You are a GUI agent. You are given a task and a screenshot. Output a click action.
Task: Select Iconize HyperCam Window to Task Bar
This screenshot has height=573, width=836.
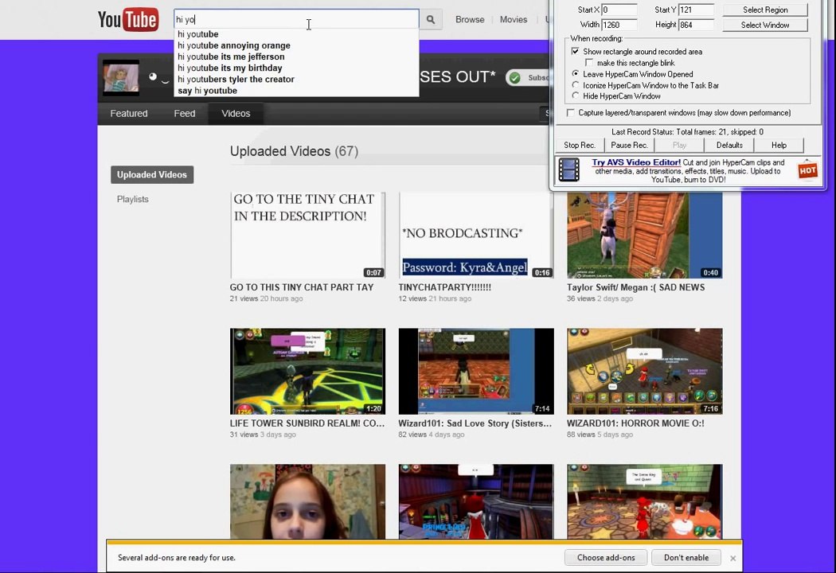pos(575,84)
